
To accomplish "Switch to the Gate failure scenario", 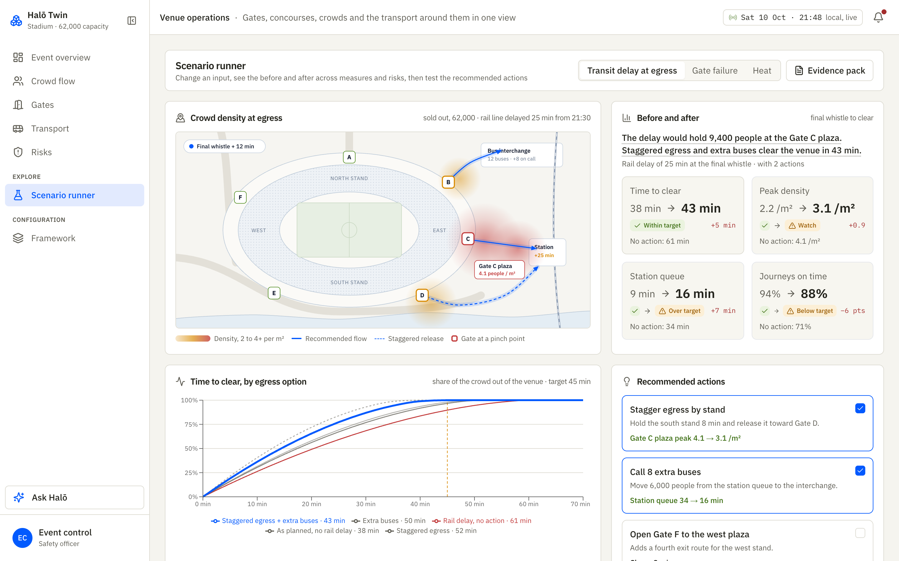I will (x=715, y=70).
